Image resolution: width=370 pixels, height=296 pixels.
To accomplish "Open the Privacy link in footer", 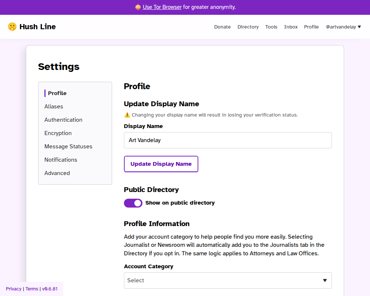I will pos(14,289).
